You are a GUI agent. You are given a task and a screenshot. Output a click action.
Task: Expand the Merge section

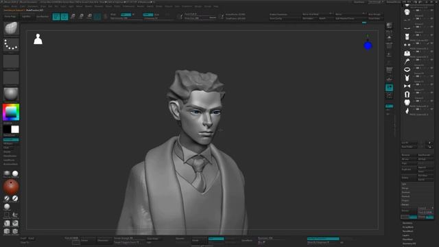[x=405, y=188]
